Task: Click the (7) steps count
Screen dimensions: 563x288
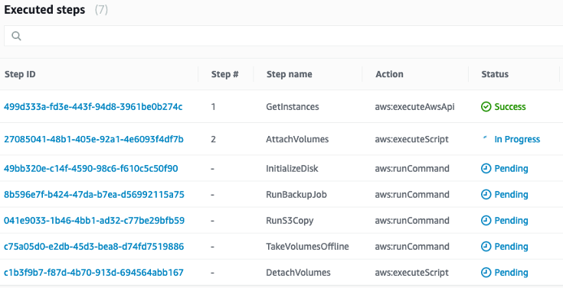Action: coord(101,10)
